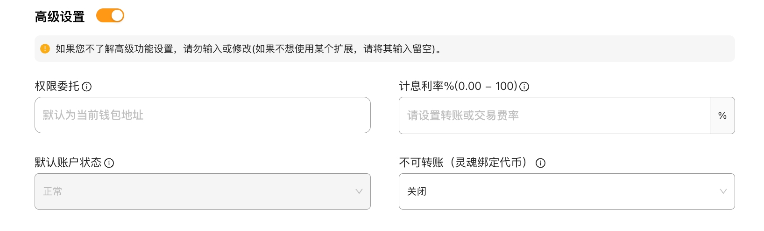Click the orange warning icon in the notice
764x231 pixels.
pyautogui.click(x=45, y=49)
